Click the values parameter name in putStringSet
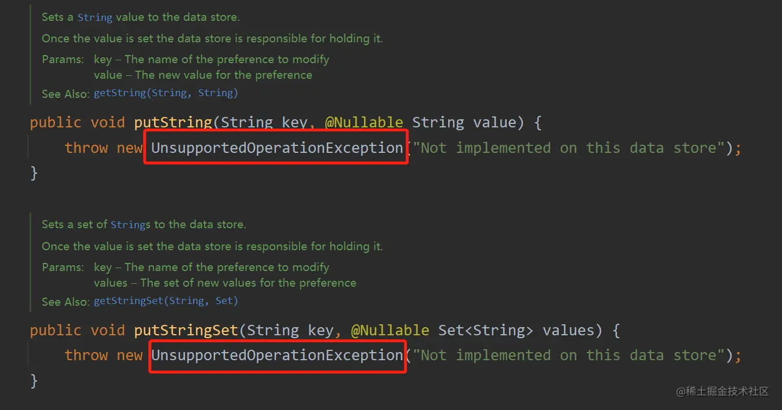Image resolution: width=782 pixels, height=410 pixels. click(569, 330)
